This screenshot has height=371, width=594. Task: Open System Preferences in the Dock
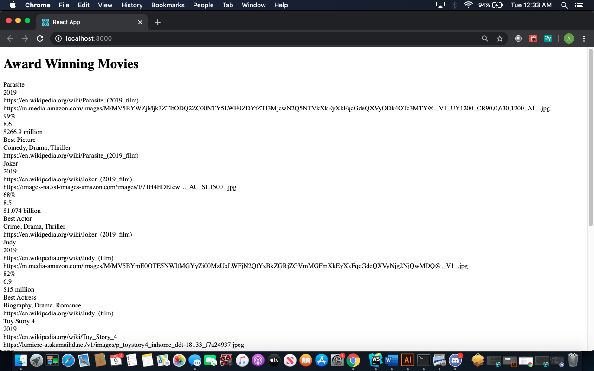tap(337, 360)
